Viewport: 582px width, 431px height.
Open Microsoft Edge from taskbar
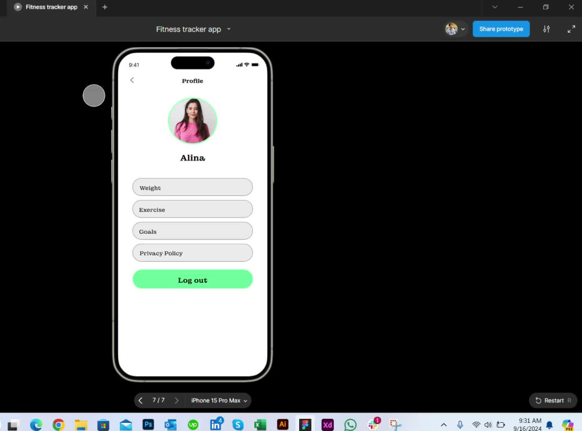pos(36,425)
